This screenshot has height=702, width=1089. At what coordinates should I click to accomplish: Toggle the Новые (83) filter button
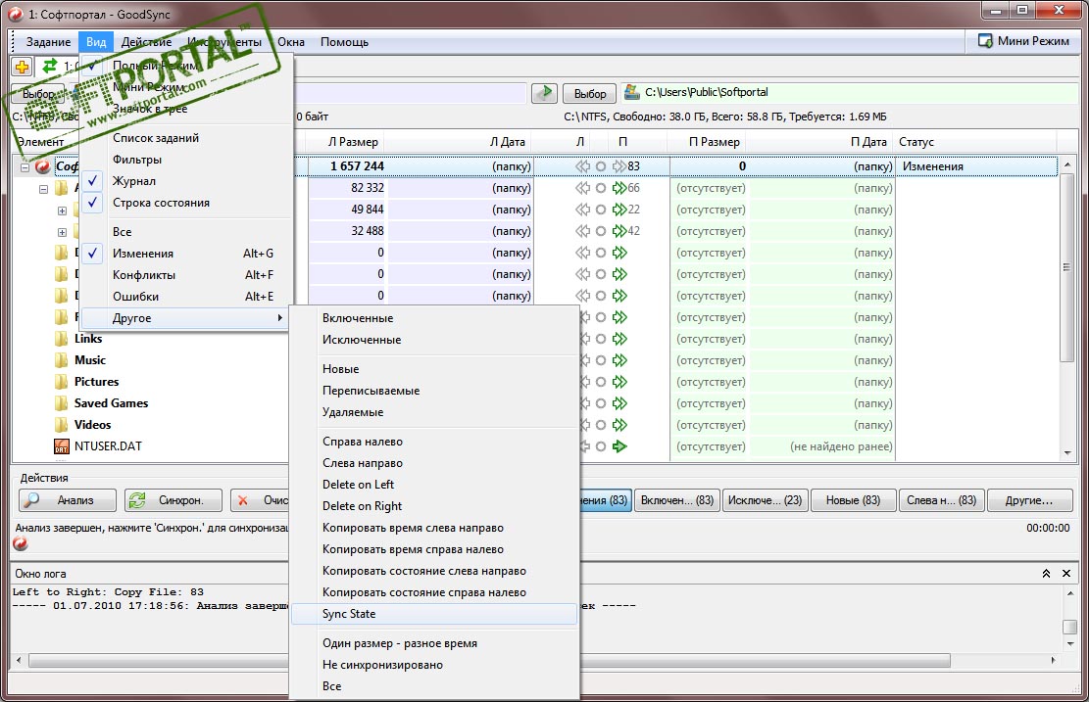click(x=852, y=500)
